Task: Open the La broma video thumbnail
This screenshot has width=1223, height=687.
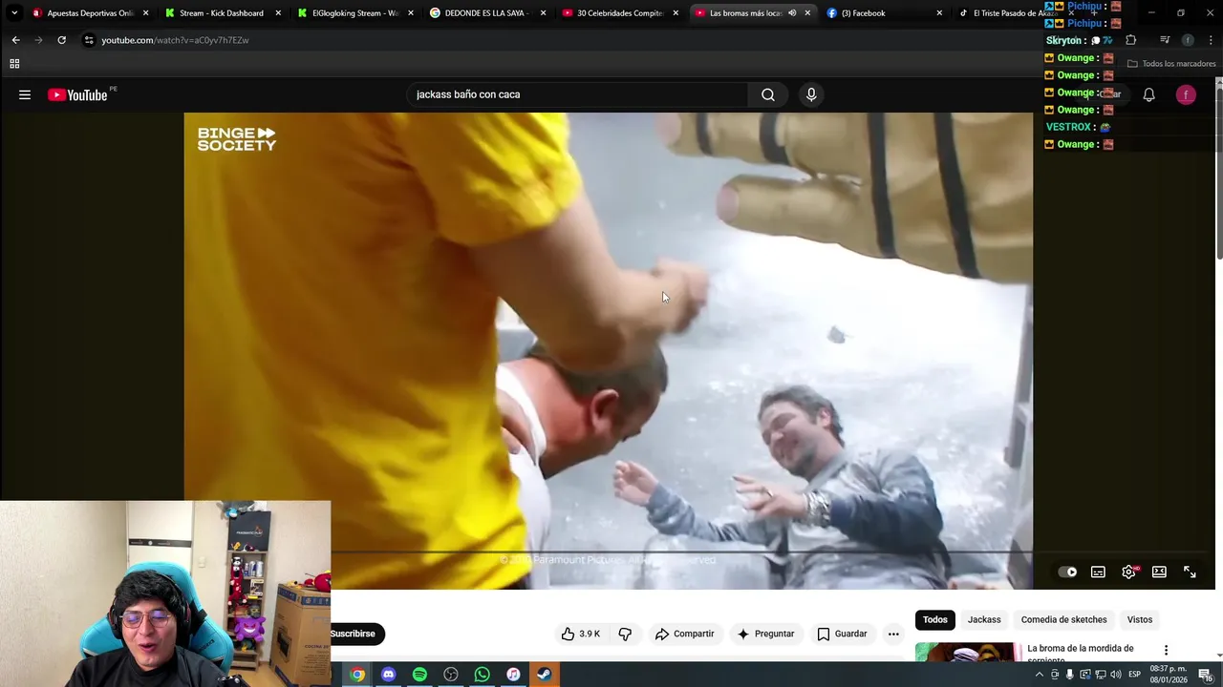Action: (x=968, y=652)
